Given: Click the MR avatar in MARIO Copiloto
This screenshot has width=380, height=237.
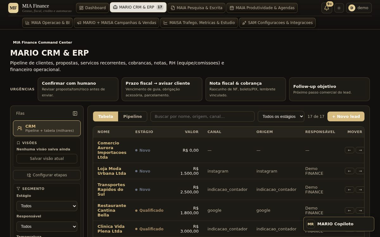Looking at the screenshot, I should [311, 224].
